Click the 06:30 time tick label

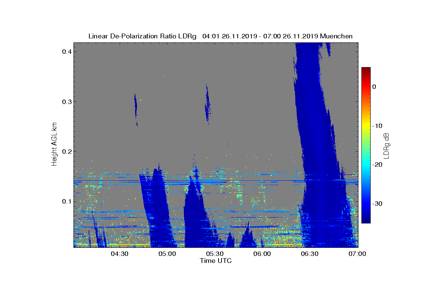(310, 254)
